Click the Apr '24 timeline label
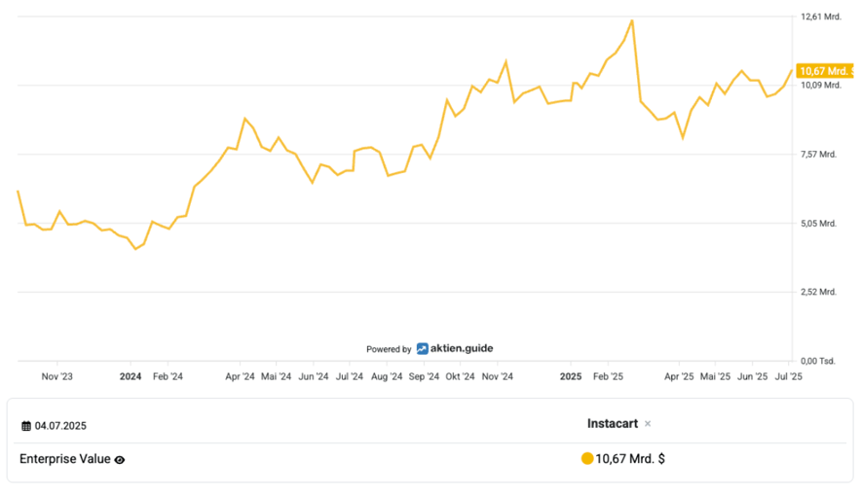Viewport: 861px width, 494px height. click(240, 376)
